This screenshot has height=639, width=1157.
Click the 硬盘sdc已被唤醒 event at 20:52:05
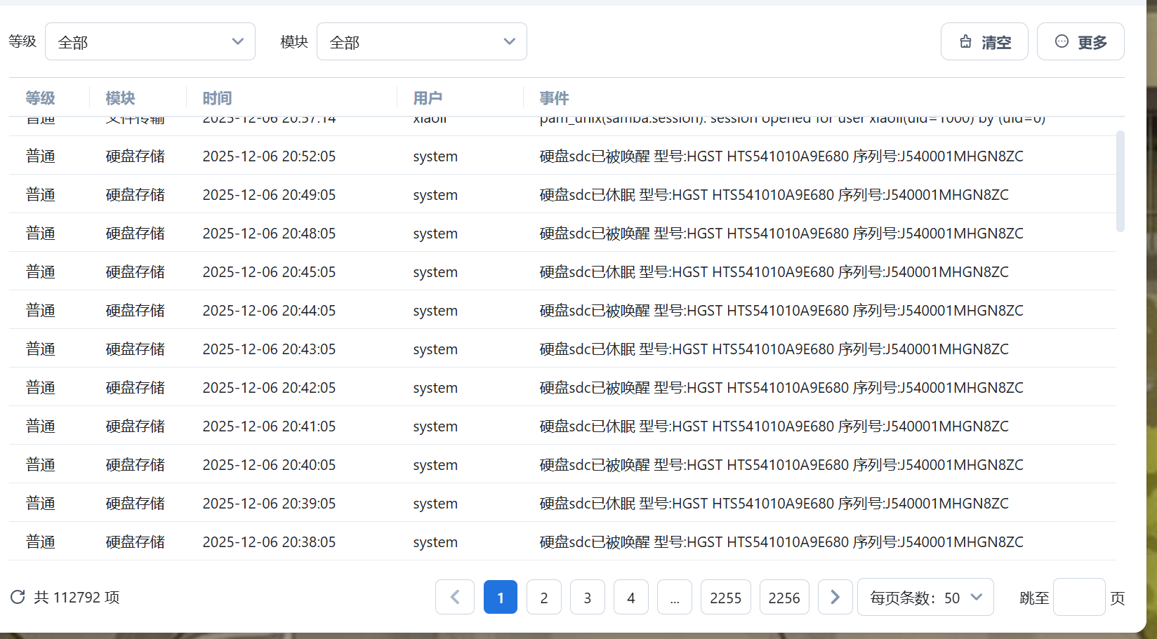pos(781,156)
